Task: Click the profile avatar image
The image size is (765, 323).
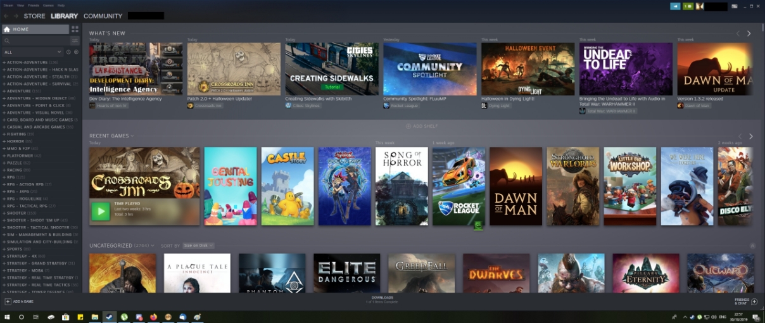Action: pyautogui.click(x=700, y=6)
